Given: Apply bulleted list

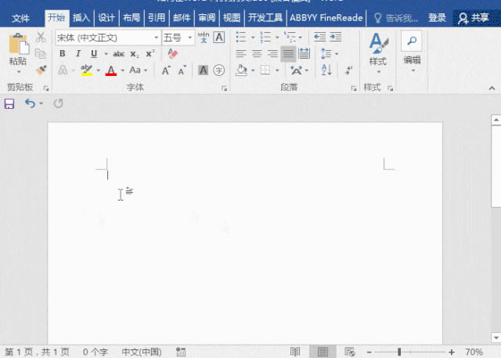Looking at the screenshot, I should click(241, 37).
